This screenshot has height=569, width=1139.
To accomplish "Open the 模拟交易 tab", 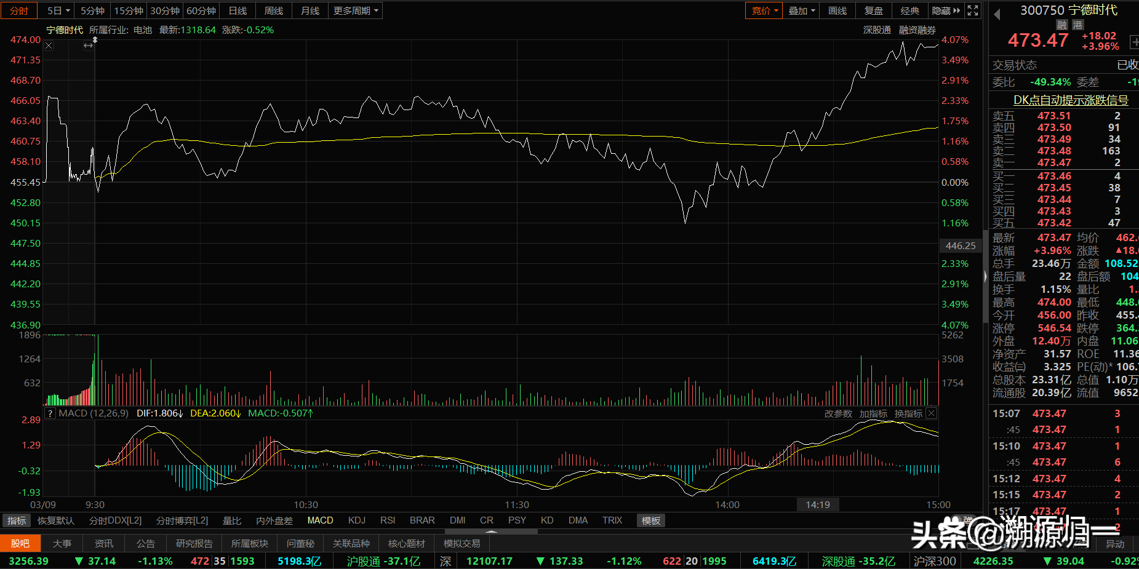I will tap(462, 543).
